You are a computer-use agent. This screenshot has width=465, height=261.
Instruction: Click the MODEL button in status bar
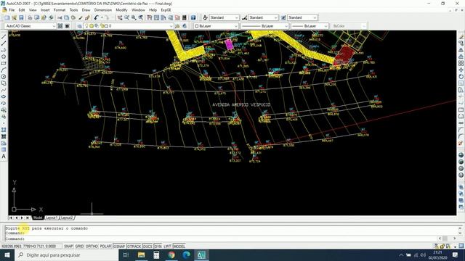pyautogui.click(x=179, y=246)
